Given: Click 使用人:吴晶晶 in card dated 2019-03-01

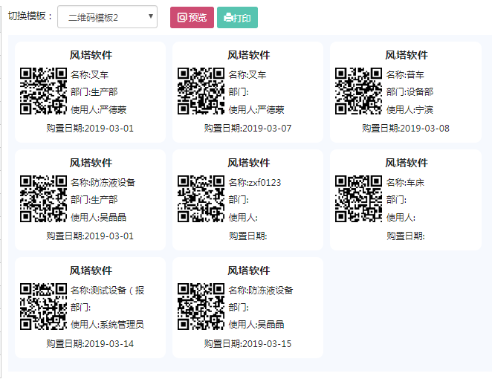Looking at the screenshot, I should [99, 217].
